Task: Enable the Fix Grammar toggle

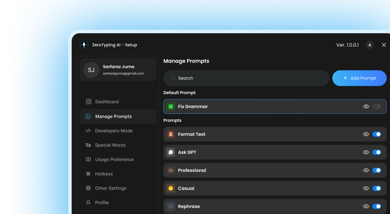Action: (377, 106)
